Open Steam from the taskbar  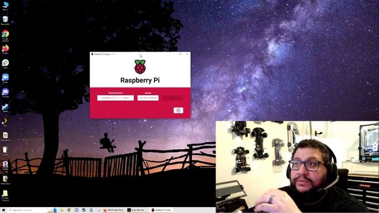pyautogui.click(x=83, y=210)
